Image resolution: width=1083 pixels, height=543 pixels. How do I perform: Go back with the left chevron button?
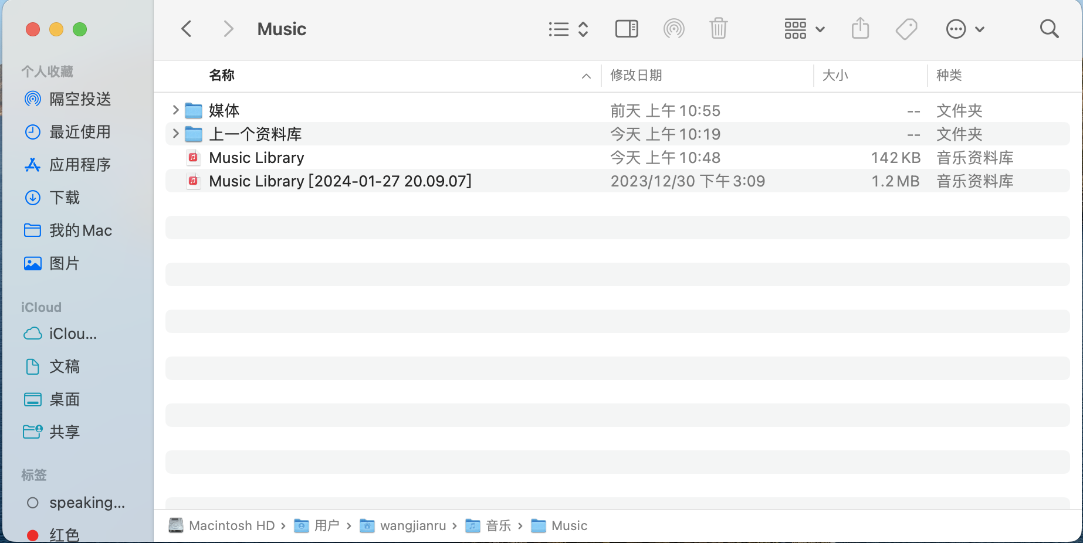pyautogui.click(x=187, y=29)
